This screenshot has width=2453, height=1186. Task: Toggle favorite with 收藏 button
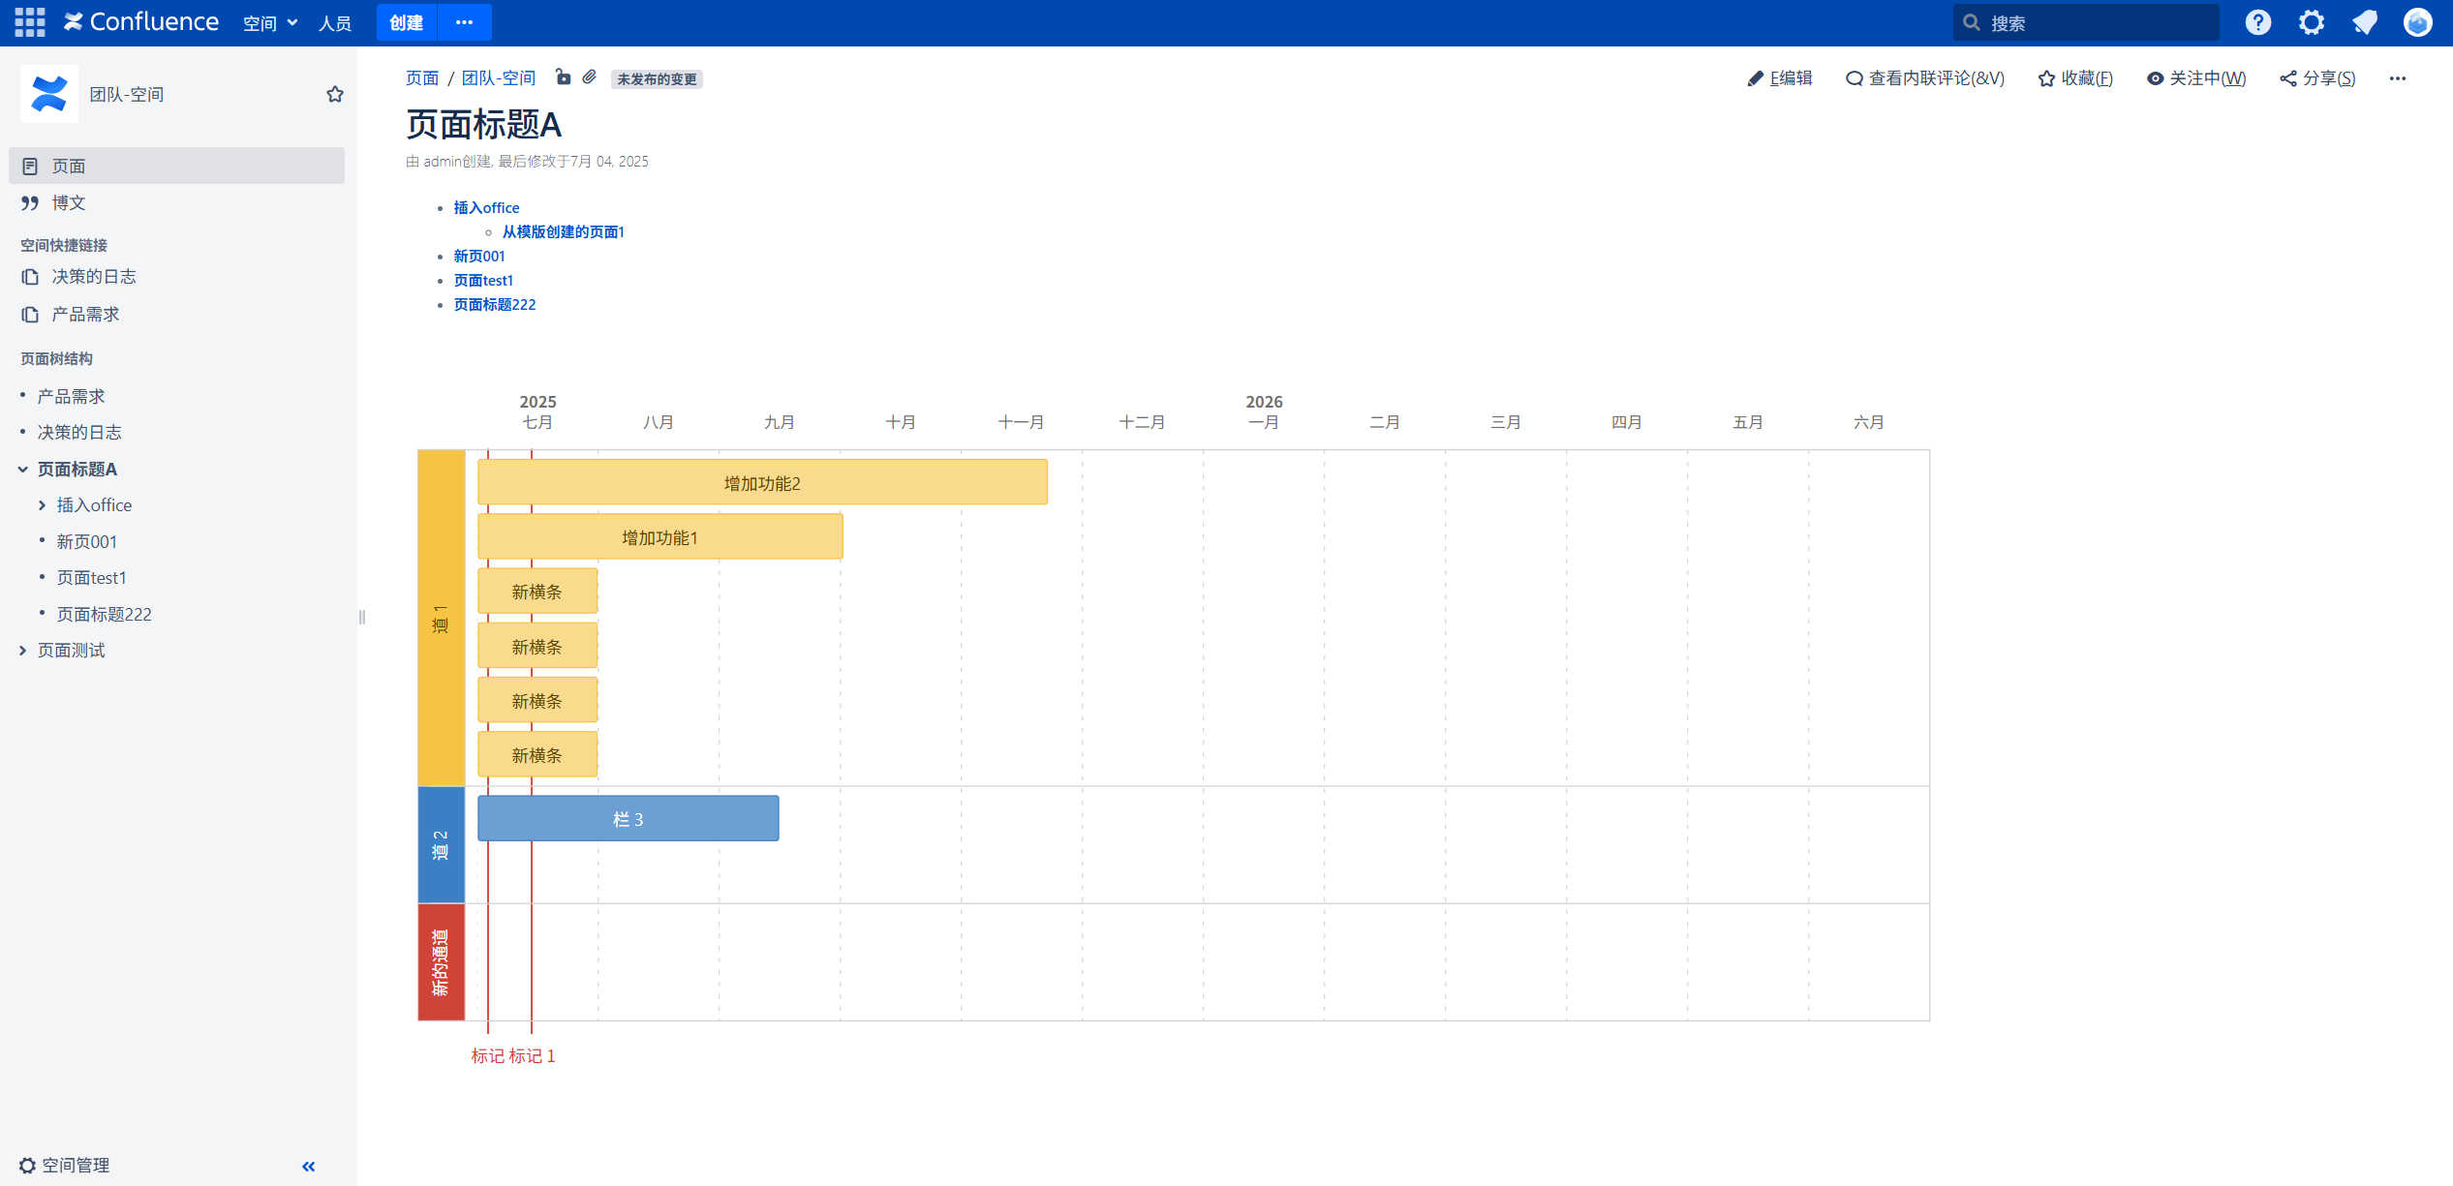coord(2074,78)
